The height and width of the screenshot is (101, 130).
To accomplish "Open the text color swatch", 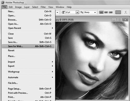I will pyautogui.click(x=118, y=12).
